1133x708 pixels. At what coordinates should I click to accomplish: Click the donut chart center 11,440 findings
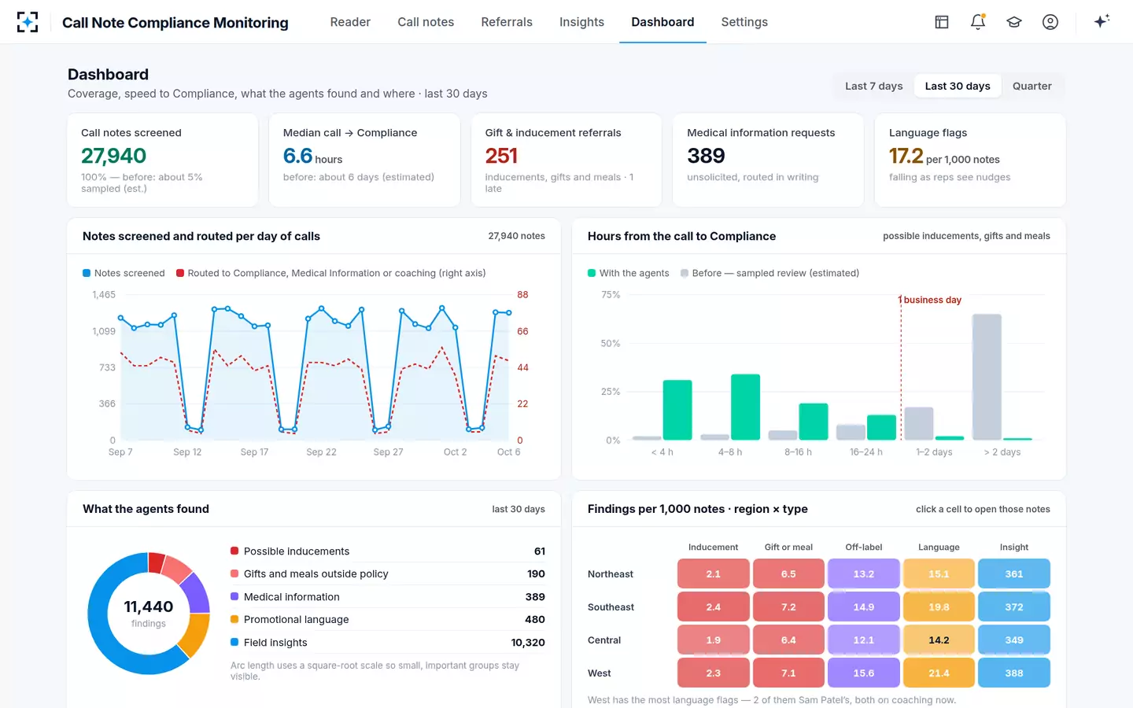click(149, 613)
